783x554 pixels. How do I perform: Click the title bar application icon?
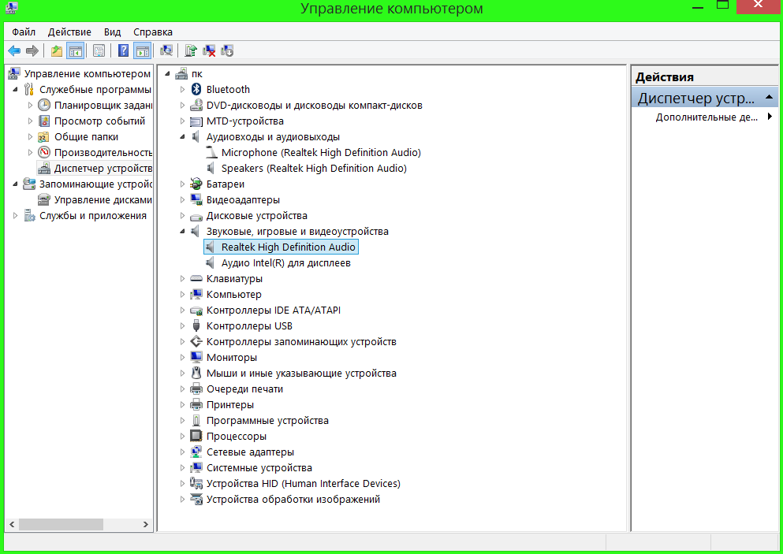point(11,8)
